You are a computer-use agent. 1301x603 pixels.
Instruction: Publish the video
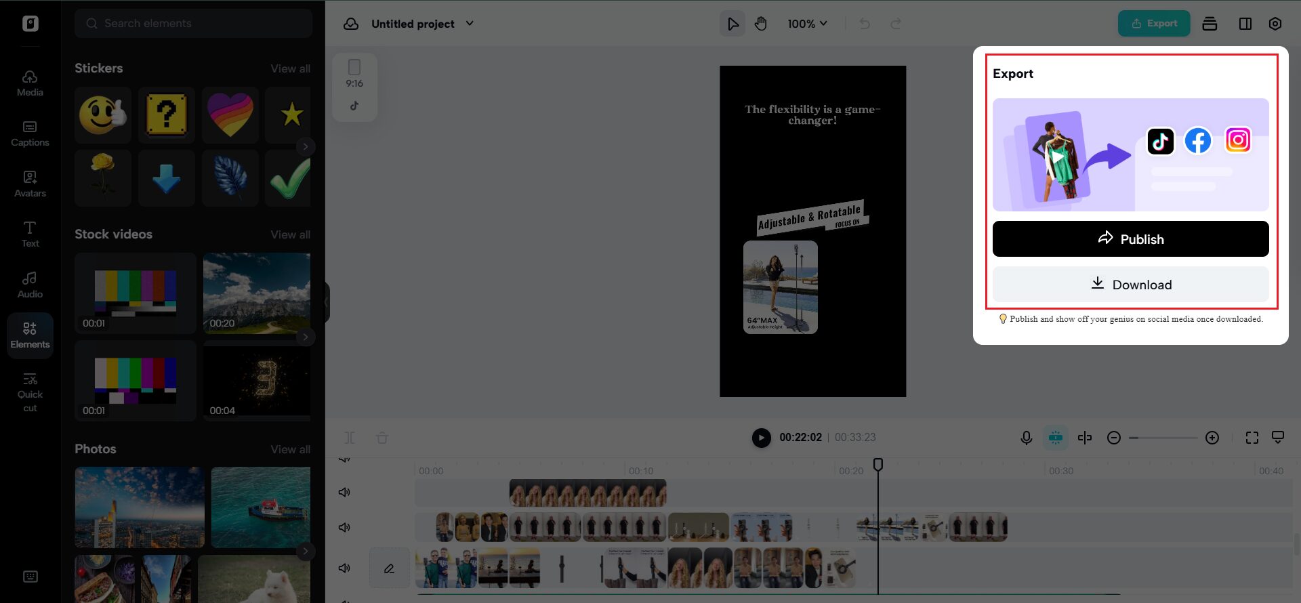[x=1130, y=238]
